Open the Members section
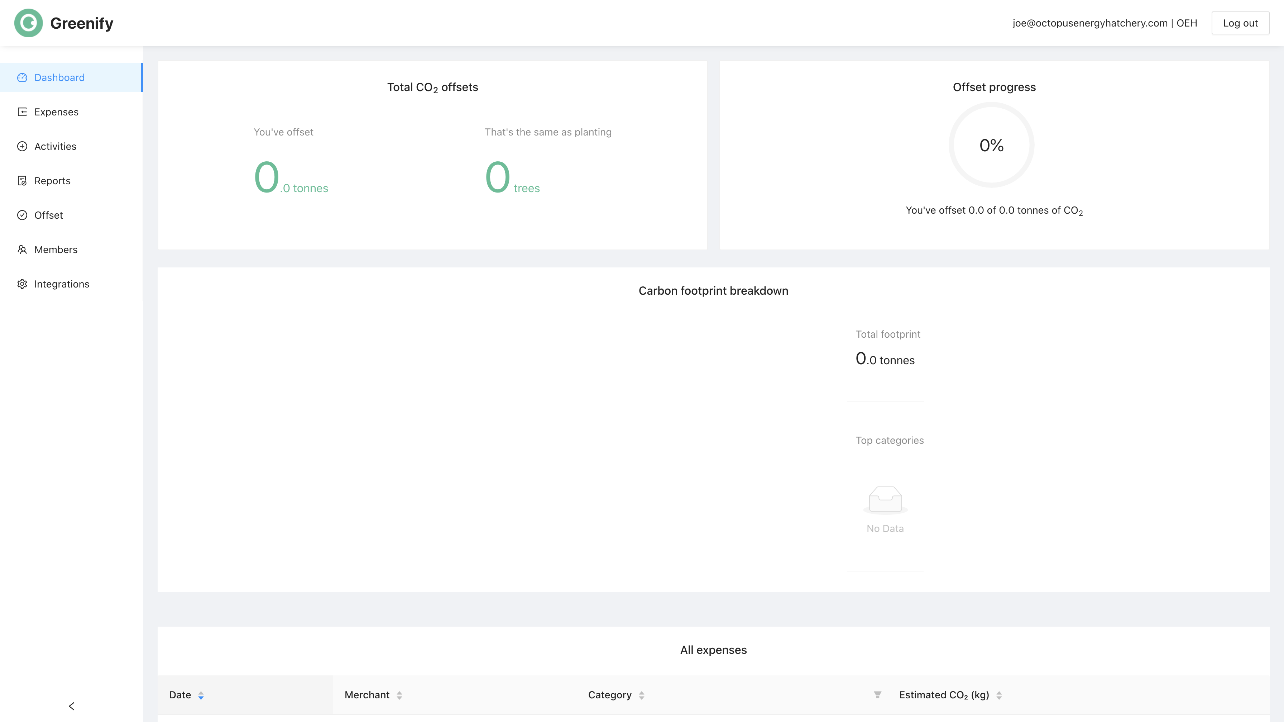 pos(71,249)
